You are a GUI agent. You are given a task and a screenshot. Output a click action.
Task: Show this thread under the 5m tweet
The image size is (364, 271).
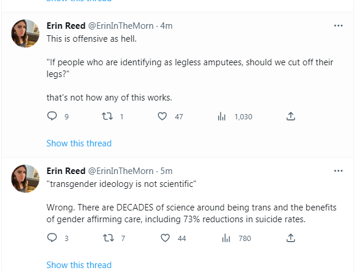79,265
